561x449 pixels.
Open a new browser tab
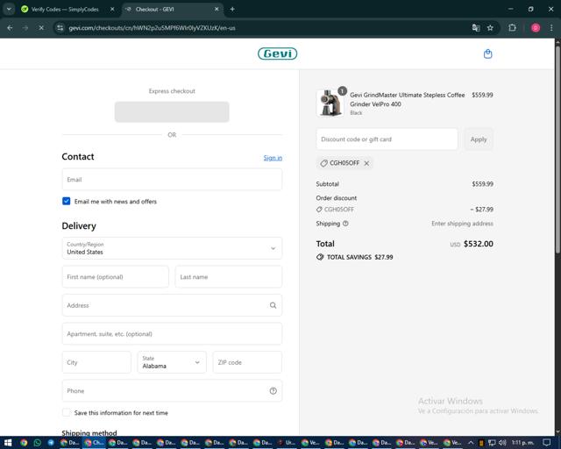[232, 10]
